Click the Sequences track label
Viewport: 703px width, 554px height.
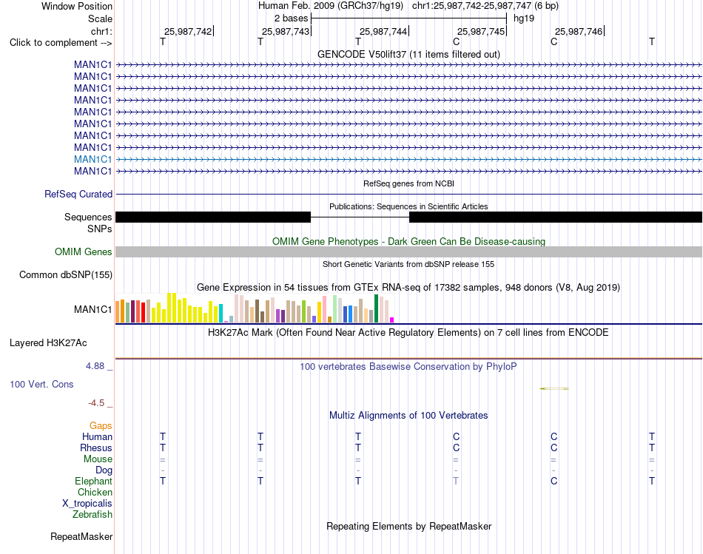[88, 217]
